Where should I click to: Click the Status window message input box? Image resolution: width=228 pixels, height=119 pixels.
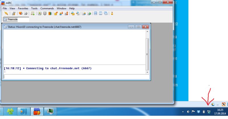click(x=76, y=77)
